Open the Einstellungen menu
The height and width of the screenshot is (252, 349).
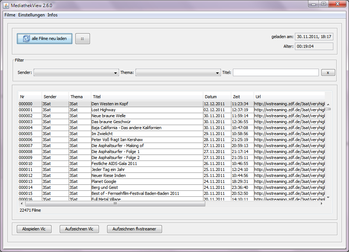[31, 15]
